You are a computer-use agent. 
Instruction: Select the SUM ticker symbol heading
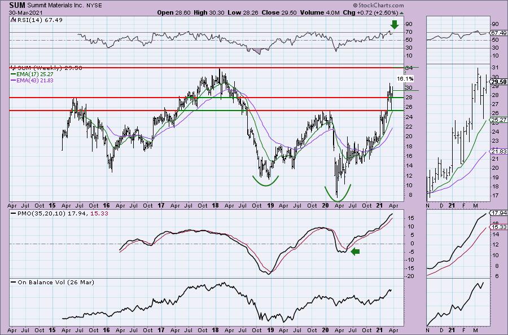pos(17,5)
